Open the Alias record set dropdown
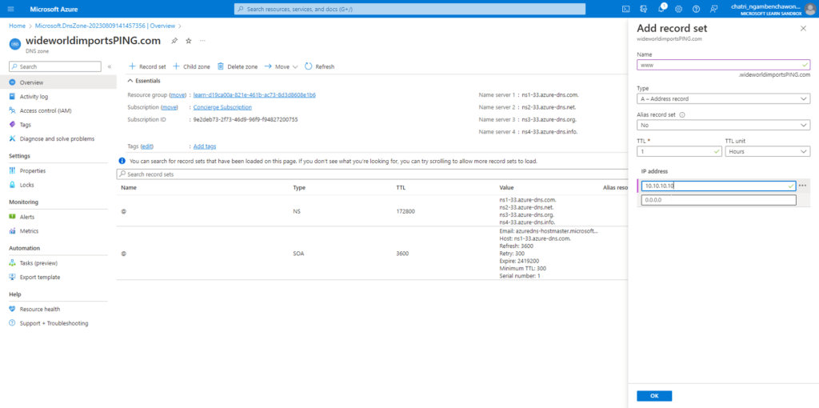Viewport: 819px width, 408px height. [723, 126]
